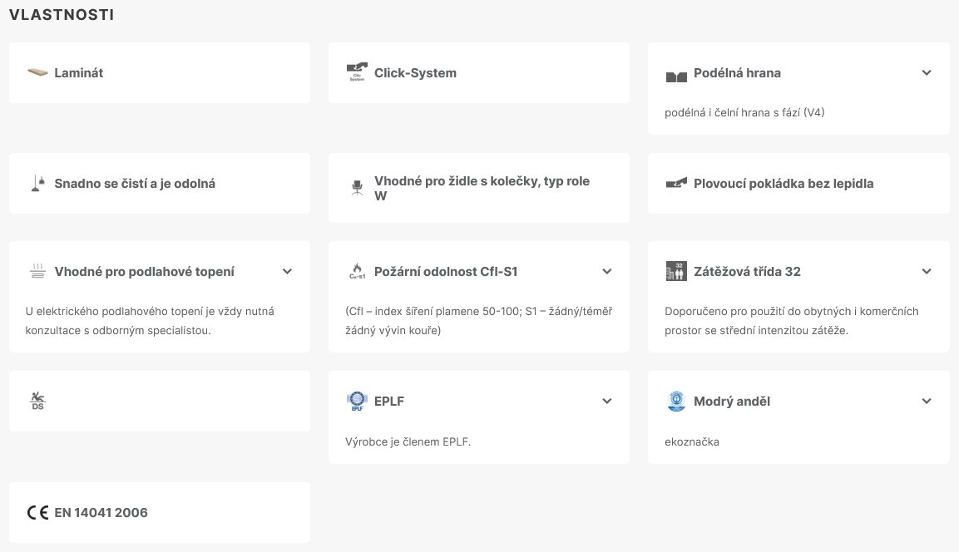This screenshot has height=552, width=959.
Task: Collapse the Modrý anděl chevron
Action: 927,401
